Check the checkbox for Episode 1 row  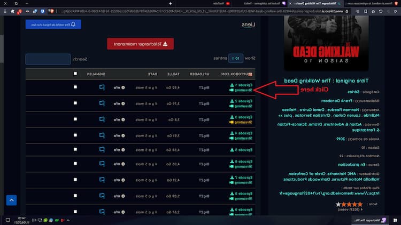[75, 87]
